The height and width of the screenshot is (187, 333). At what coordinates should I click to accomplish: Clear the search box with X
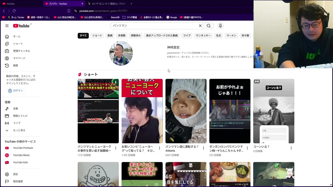coord(200,26)
